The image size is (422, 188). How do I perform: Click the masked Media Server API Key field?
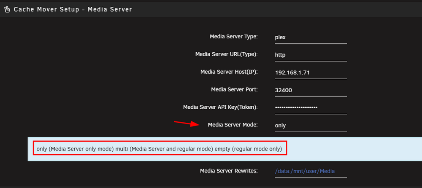311,108
